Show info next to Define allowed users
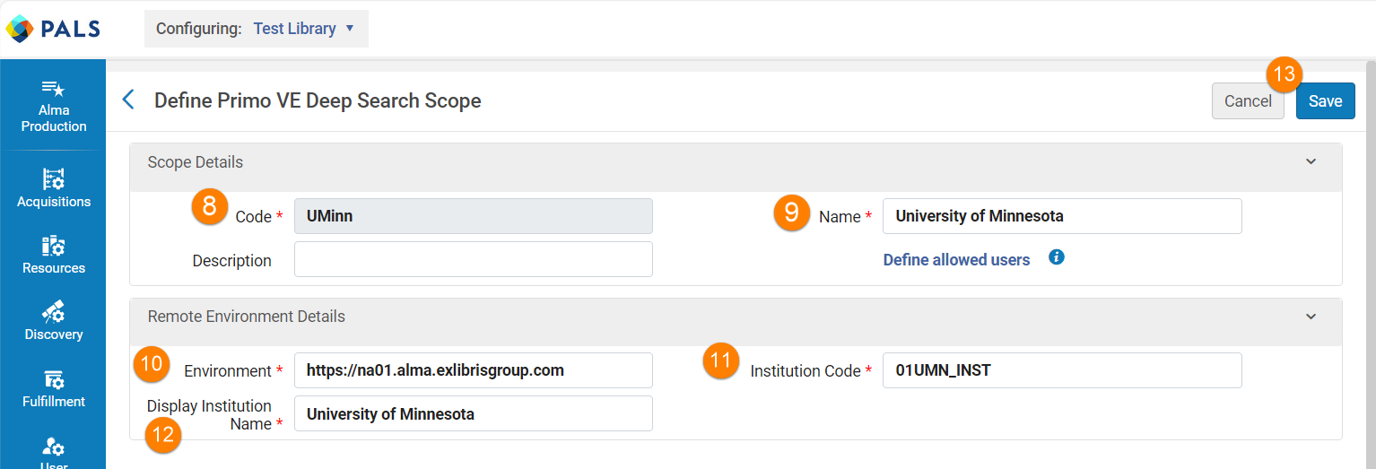1376x469 pixels. pyautogui.click(x=1057, y=257)
